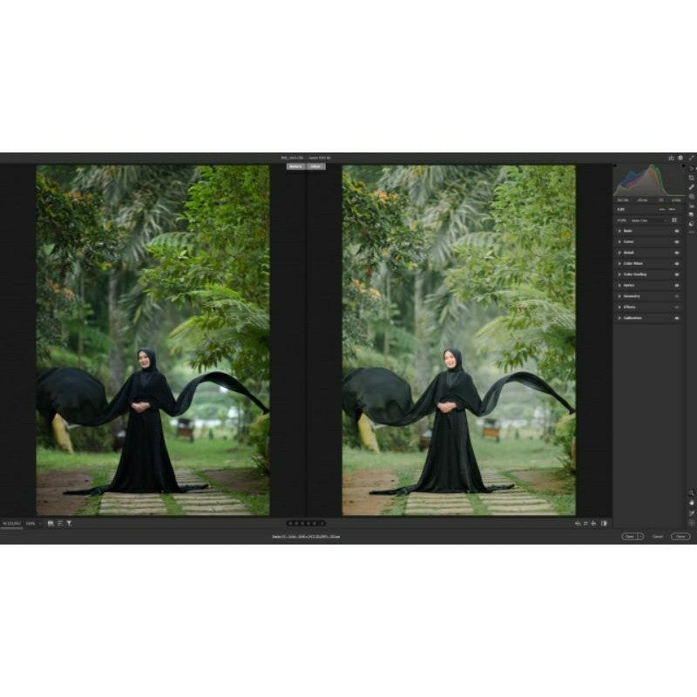Expand the Basic panel

point(619,231)
